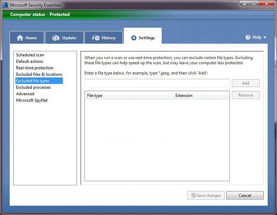This screenshot has width=277, height=215.
Task: Click the house icon on Home tab
Action: click(20, 38)
